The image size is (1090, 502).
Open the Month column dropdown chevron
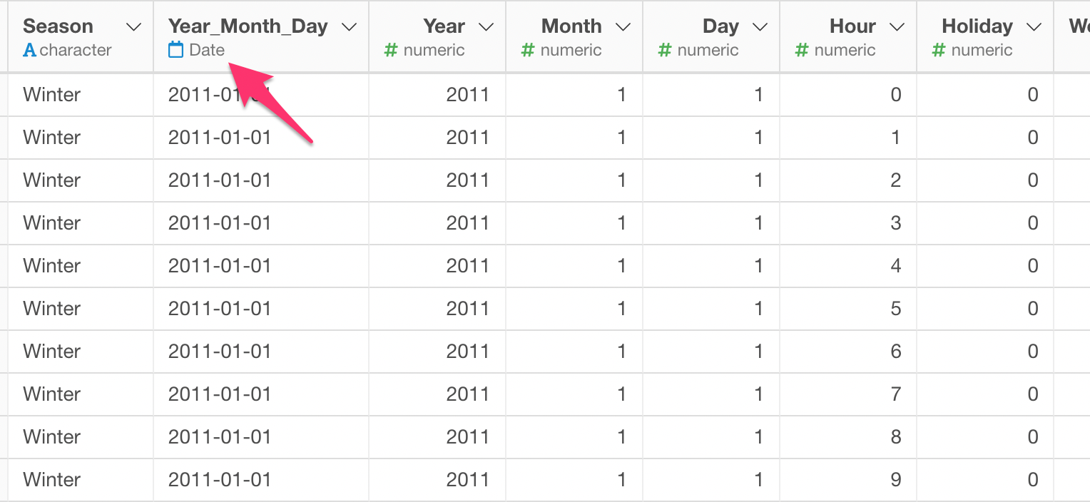[x=623, y=27]
